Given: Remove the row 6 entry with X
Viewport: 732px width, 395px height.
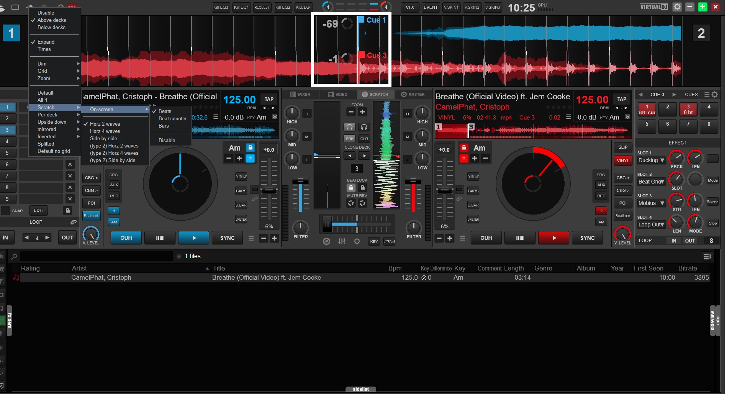Looking at the screenshot, I should click(70, 164).
